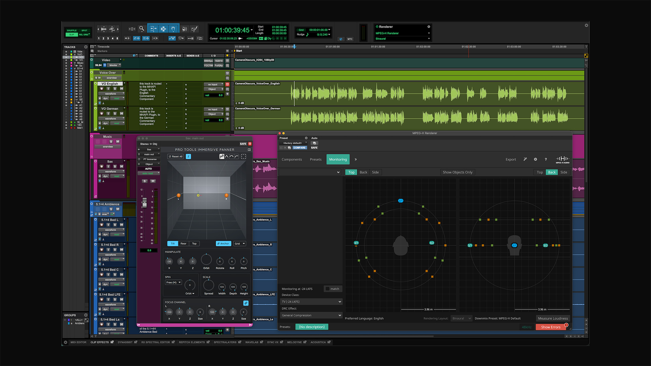Select the Zoomer tool in the toolbar
The width and height of the screenshot is (651, 366).
pyautogui.click(x=142, y=29)
